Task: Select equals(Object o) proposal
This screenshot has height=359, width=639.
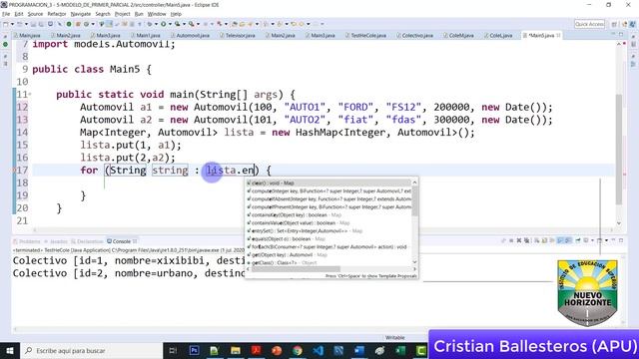Action: pyautogui.click(x=328, y=239)
